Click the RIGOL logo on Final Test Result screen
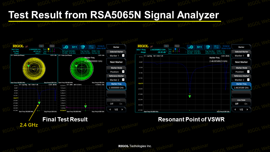This screenshot has width=270, height=152. [18, 46]
